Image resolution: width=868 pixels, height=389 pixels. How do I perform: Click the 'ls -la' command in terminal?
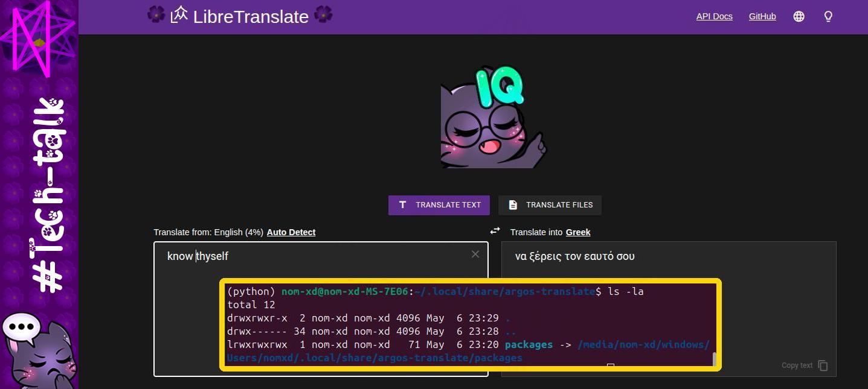(x=626, y=291)
